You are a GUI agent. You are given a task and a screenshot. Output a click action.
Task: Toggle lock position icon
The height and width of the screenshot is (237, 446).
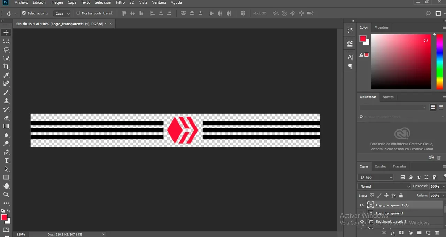point(386,196)
